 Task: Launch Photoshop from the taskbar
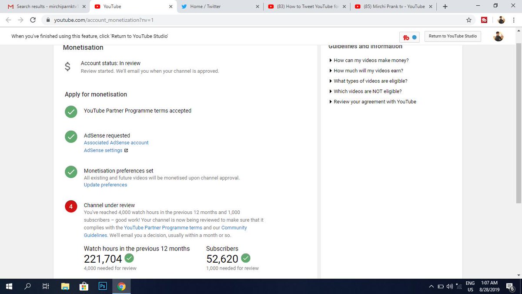(103, 286)
